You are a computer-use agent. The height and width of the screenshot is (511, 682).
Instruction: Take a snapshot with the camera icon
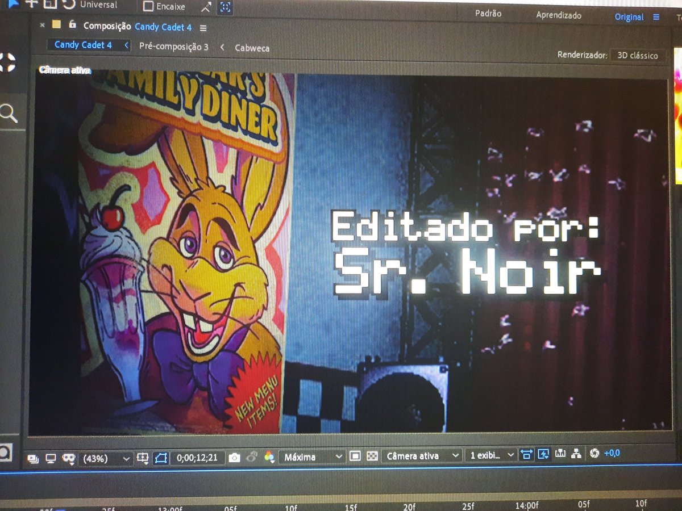[x=234, y=457]
